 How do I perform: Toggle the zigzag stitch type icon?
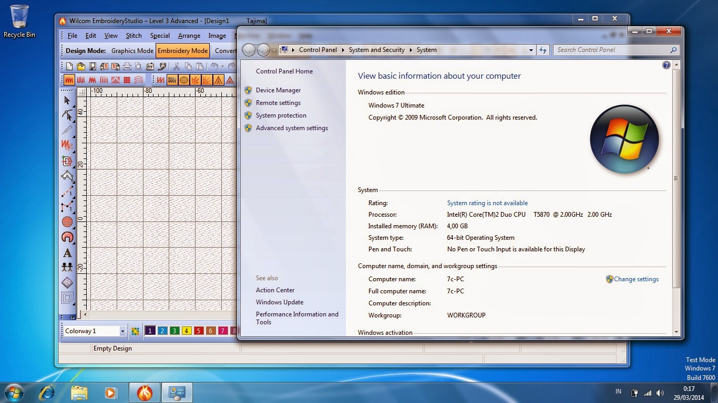click(x=92, y=80)
